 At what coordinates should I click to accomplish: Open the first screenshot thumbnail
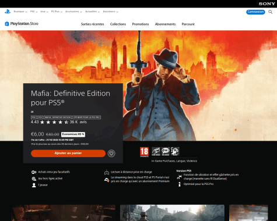[64, 213]
